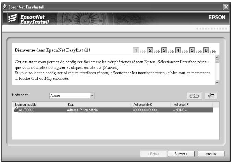Click the Annuler button
The width and height of the screenshot is (231, 162).
(x=211, y=154)
